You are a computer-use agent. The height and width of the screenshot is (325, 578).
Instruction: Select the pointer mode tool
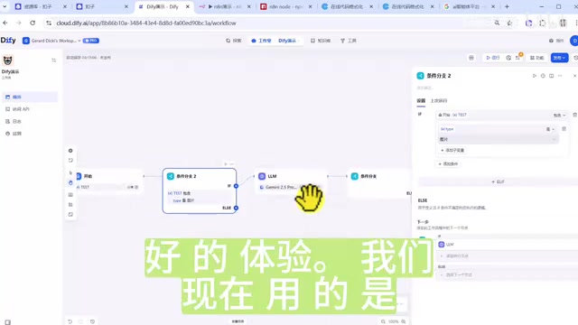(70, 172)
